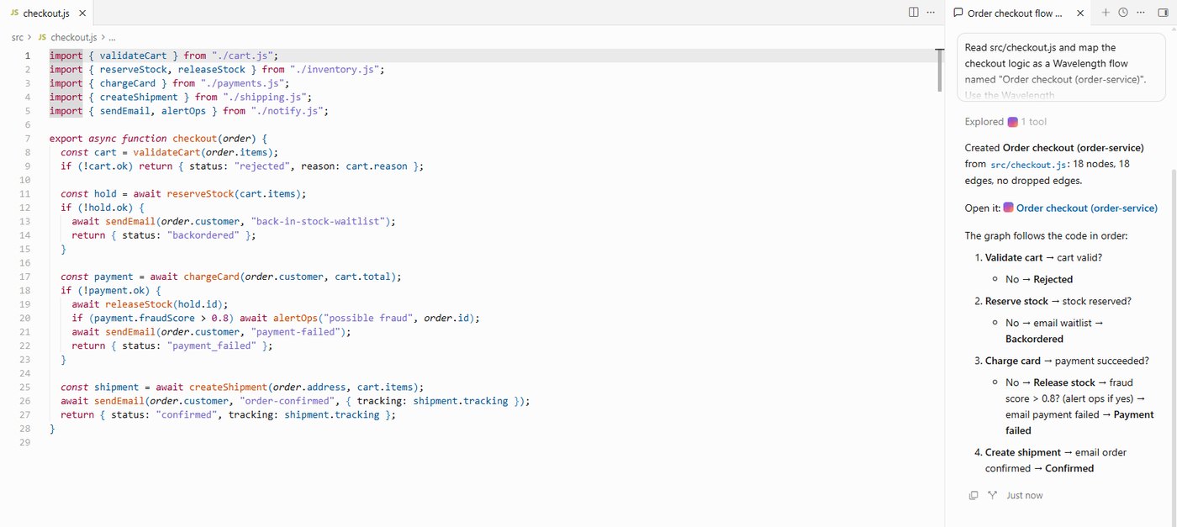
Task: Click the bold Charge card step text
Action: (1013, 361)
